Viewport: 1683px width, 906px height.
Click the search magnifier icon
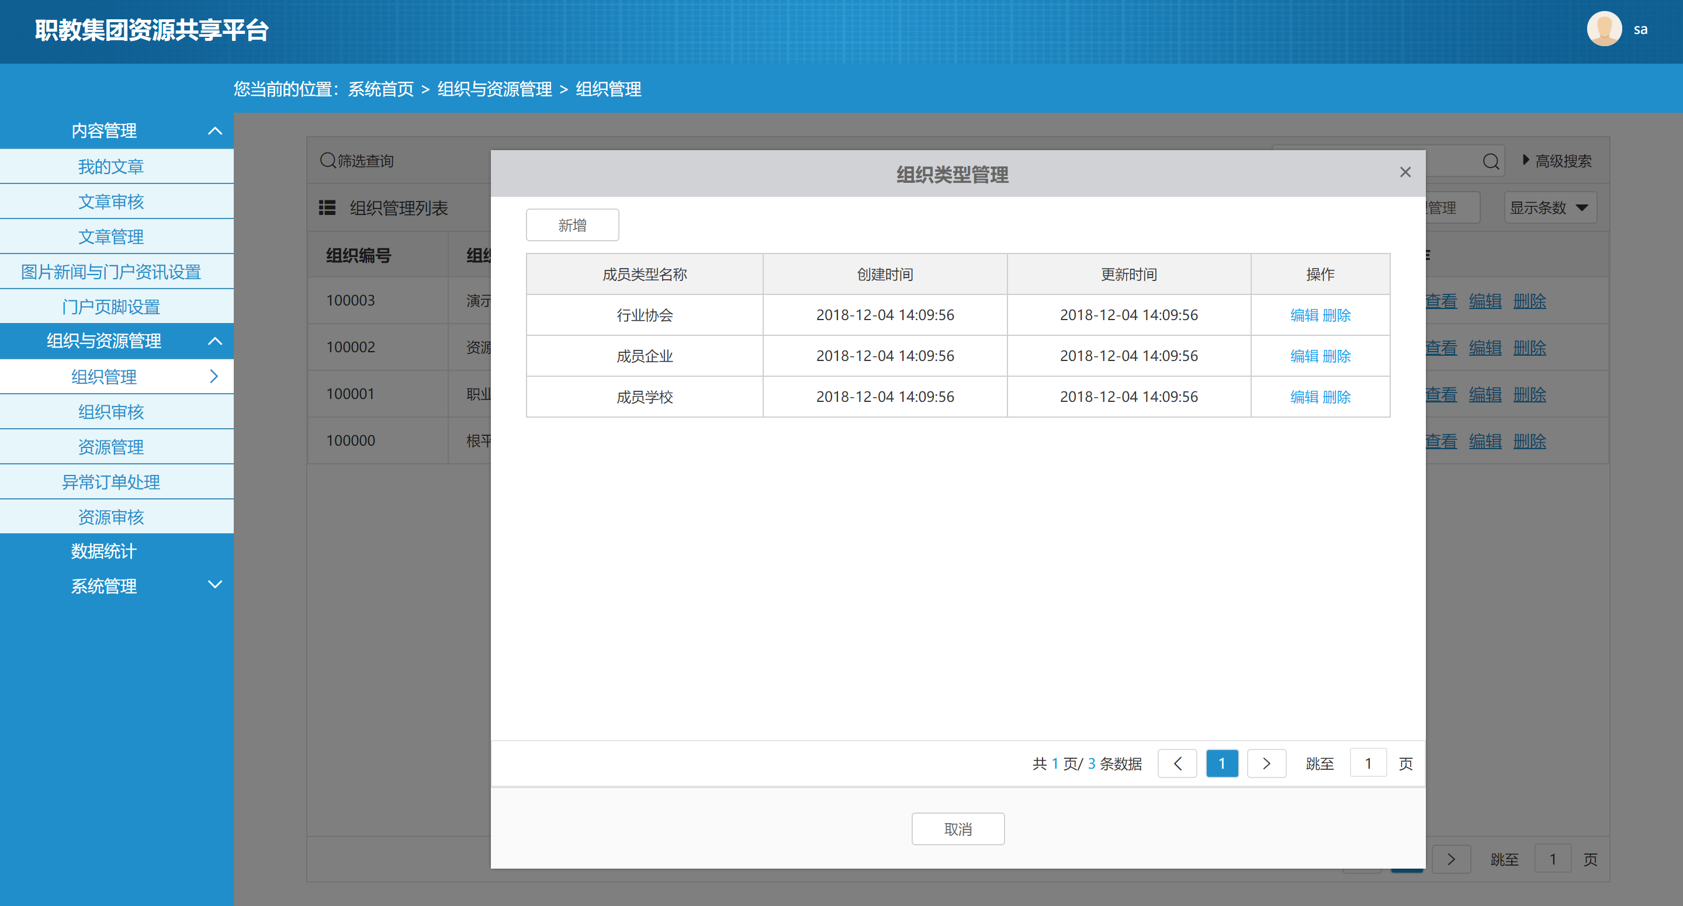1490,161
